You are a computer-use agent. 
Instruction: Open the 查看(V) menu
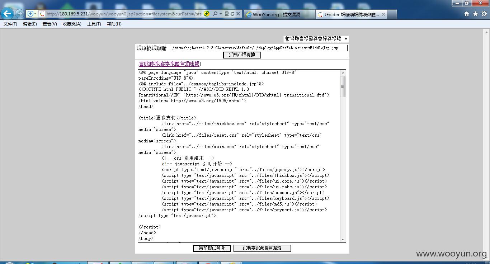pyautogui.click(x=50, y=24)
